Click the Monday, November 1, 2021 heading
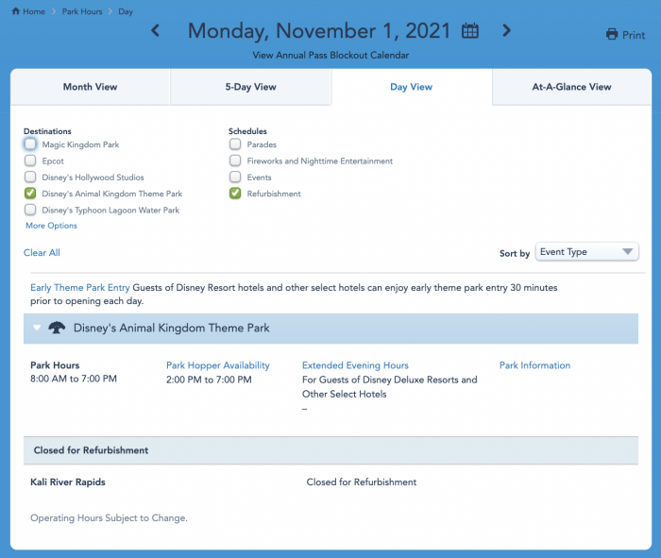This screenshot has width=661, height=558. (x=319, y=31)
